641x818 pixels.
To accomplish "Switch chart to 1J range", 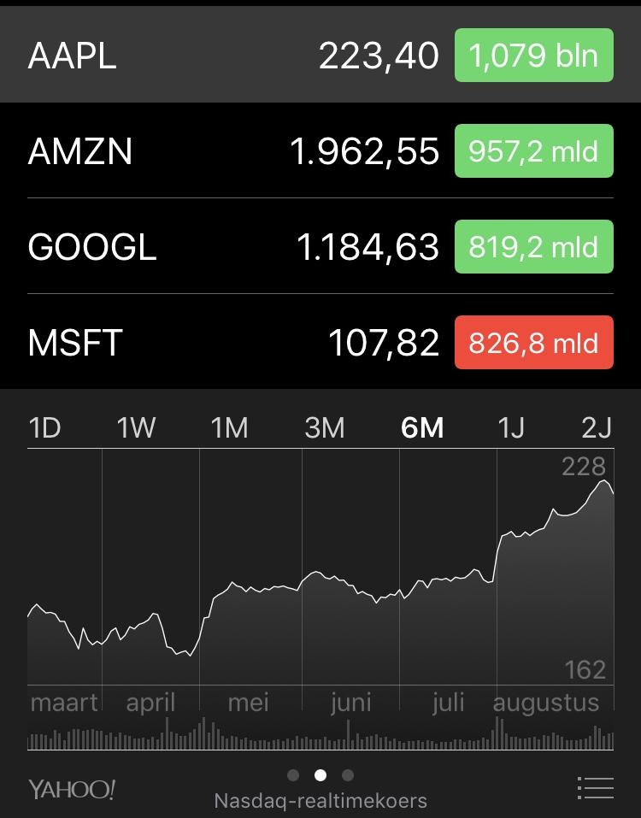I will point(510,427).
